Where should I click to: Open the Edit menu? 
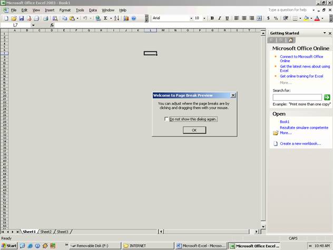tap(24, 10)
